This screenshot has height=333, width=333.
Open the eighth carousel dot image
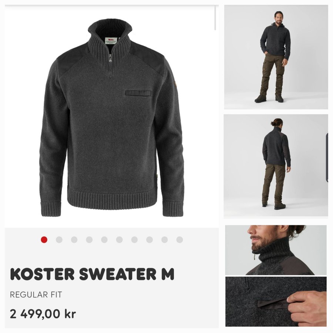149,240
